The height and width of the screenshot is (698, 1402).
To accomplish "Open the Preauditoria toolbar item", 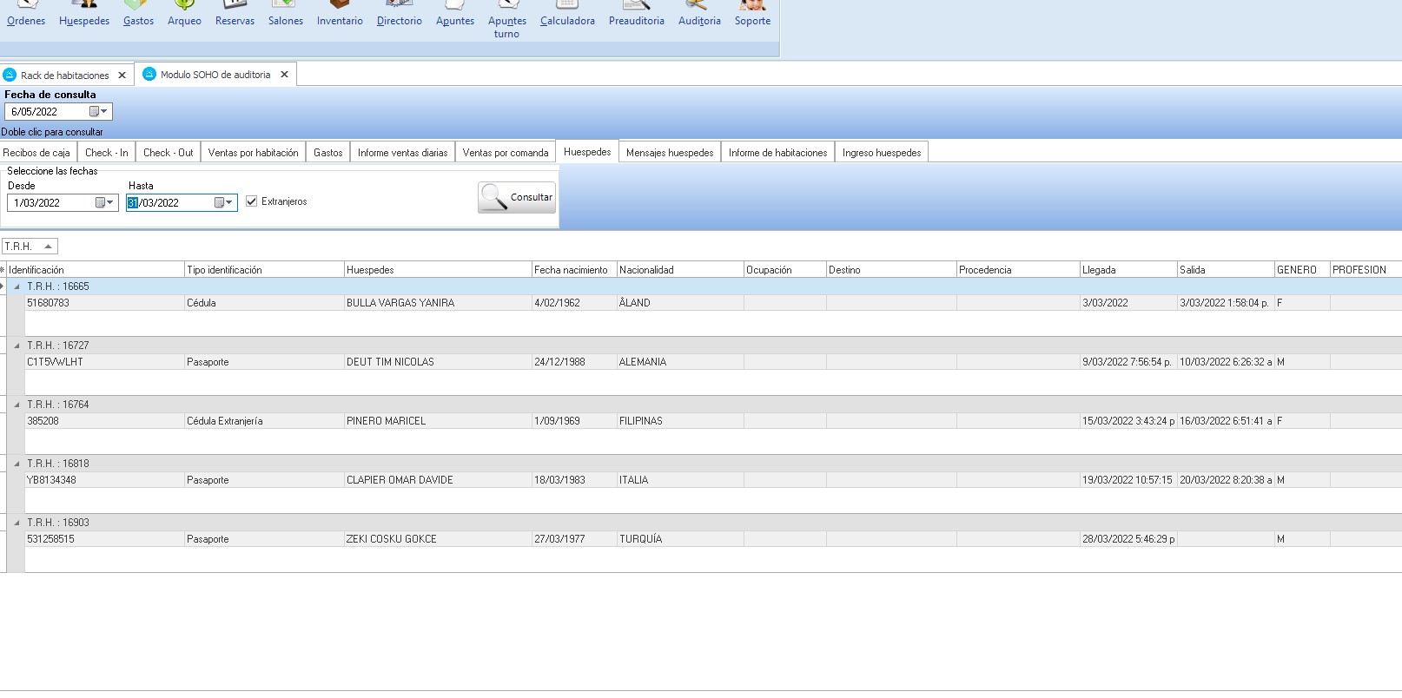I will tap(636, 14).
